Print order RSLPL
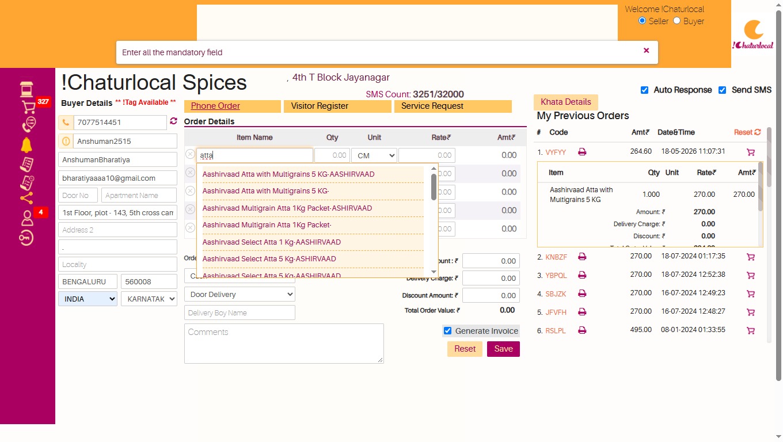 click(x=582, y=330)
